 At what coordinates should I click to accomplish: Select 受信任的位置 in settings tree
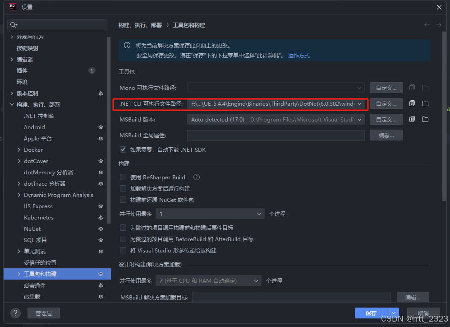(40, 262)
